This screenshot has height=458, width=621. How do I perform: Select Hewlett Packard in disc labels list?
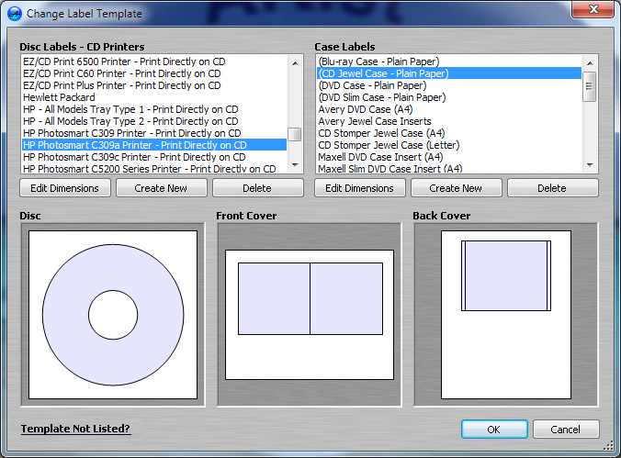coord(59,97)
